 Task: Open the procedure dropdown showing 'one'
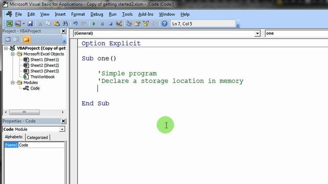[296, 33]
